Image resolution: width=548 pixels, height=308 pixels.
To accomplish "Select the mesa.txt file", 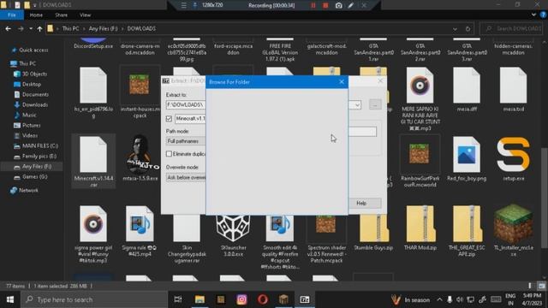I will pyautogui.click(x=514, y=89).
